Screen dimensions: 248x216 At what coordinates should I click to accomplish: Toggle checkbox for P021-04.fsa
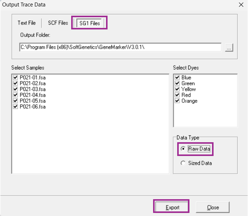(16, 95)
